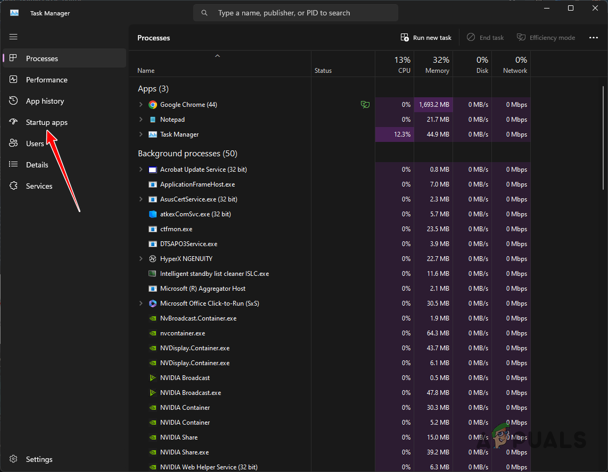Select the Users section icon

(13, 144)
